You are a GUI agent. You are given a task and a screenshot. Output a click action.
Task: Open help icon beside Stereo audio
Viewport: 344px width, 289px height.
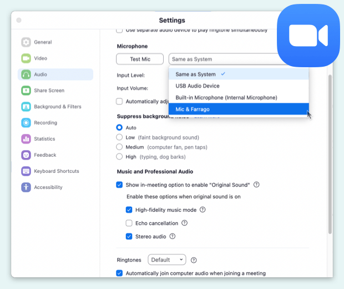tap(173, 236)
